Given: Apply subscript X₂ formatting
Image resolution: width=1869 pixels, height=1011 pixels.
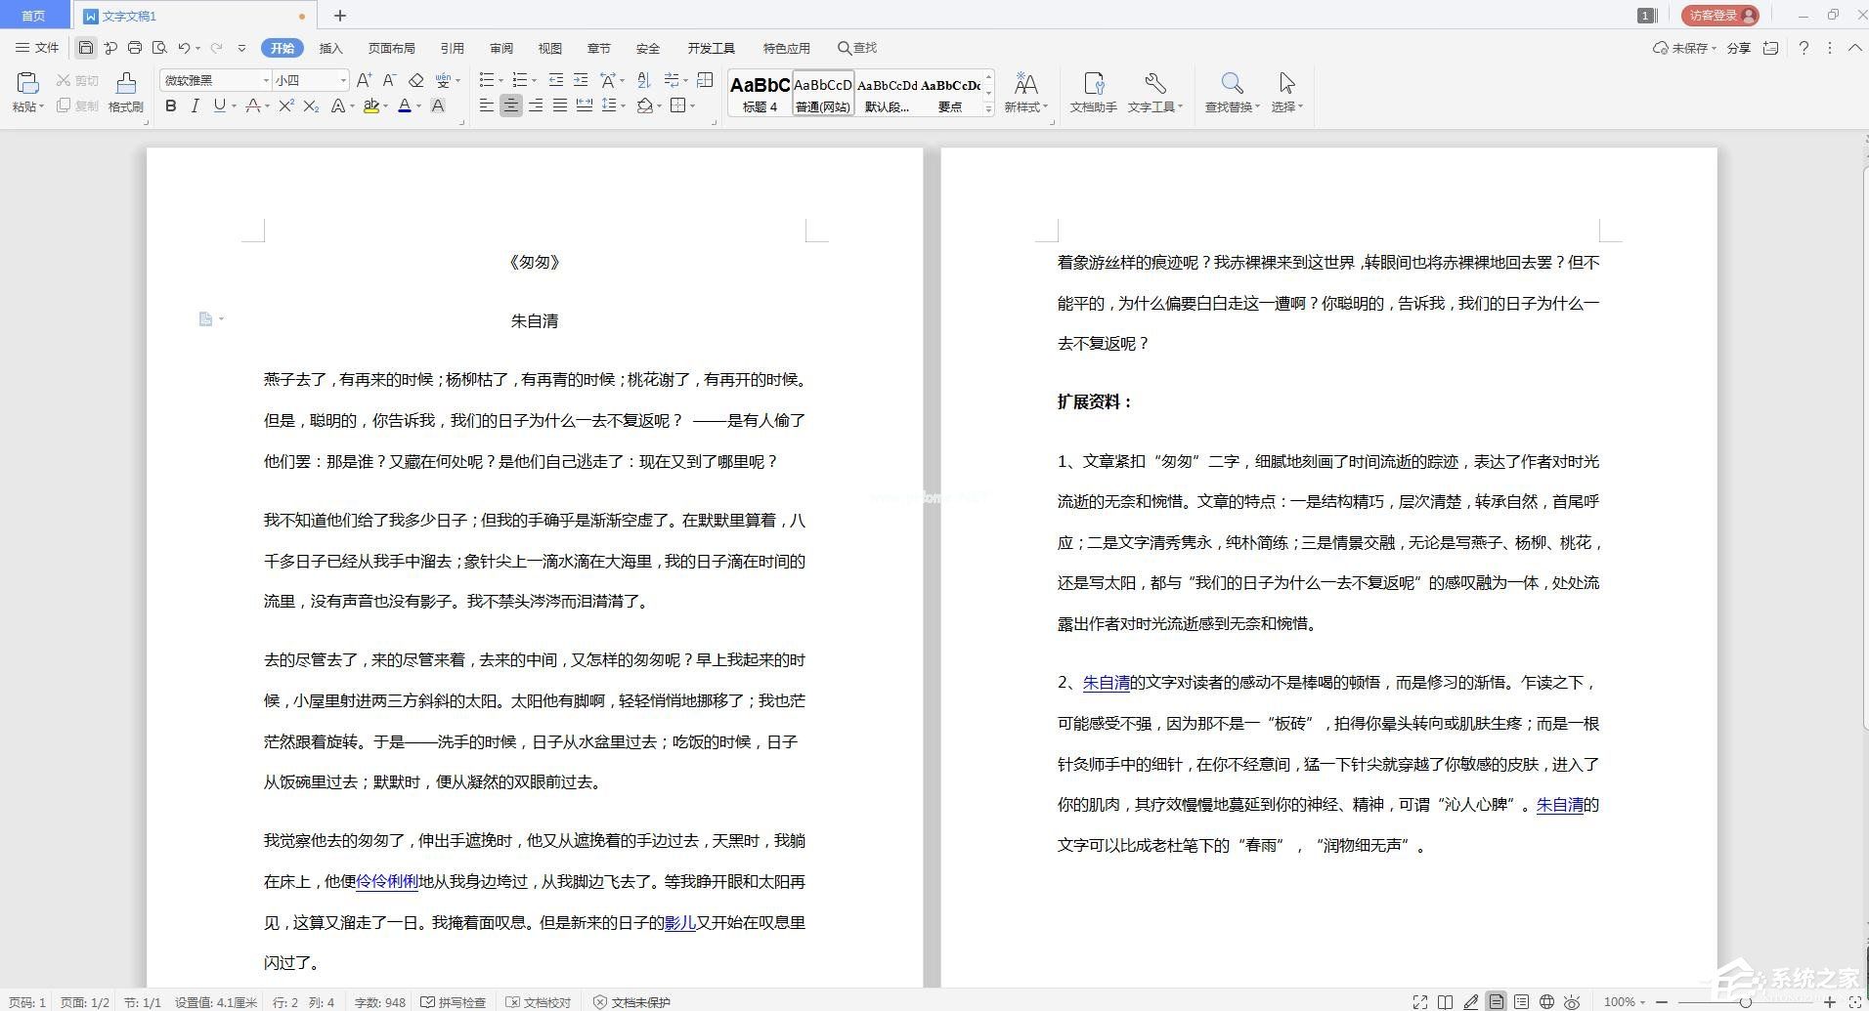Looking at the screenshot, I should coord(311,105).
